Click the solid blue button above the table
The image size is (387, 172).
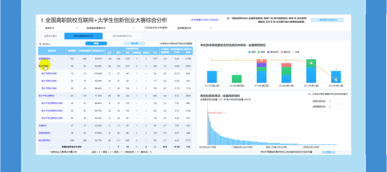point(96,44)
